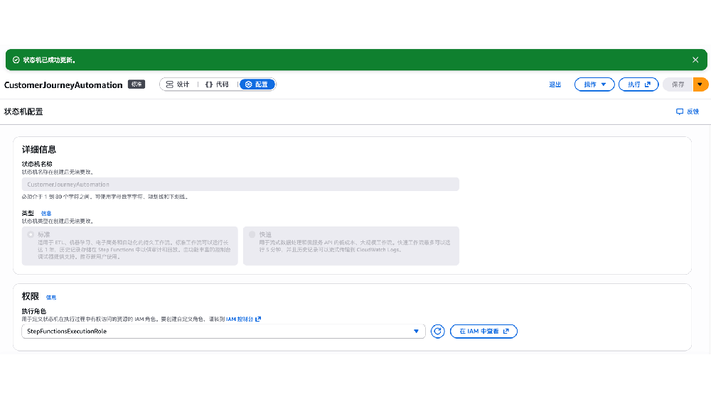The width and height of the screenshot is (711, 399).
Task: Click the refresh icon beside the execution role
Action: [x=438, y=332]
